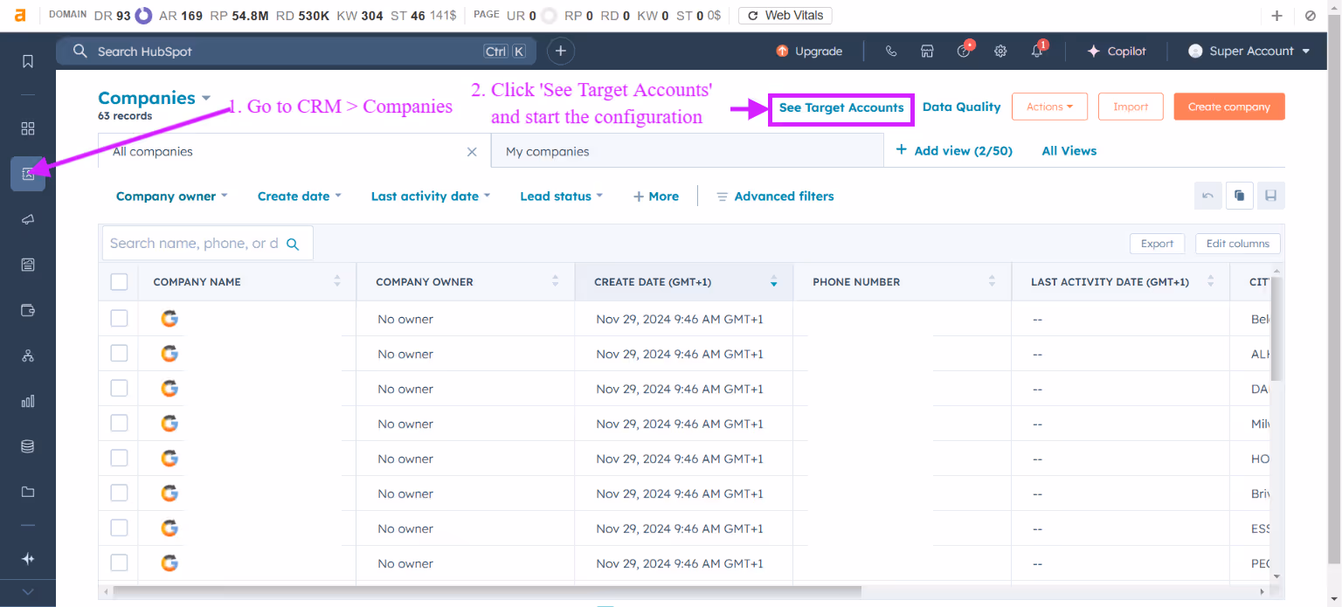Open the Bookmarks icon at sidebar top

coord(27,61)
